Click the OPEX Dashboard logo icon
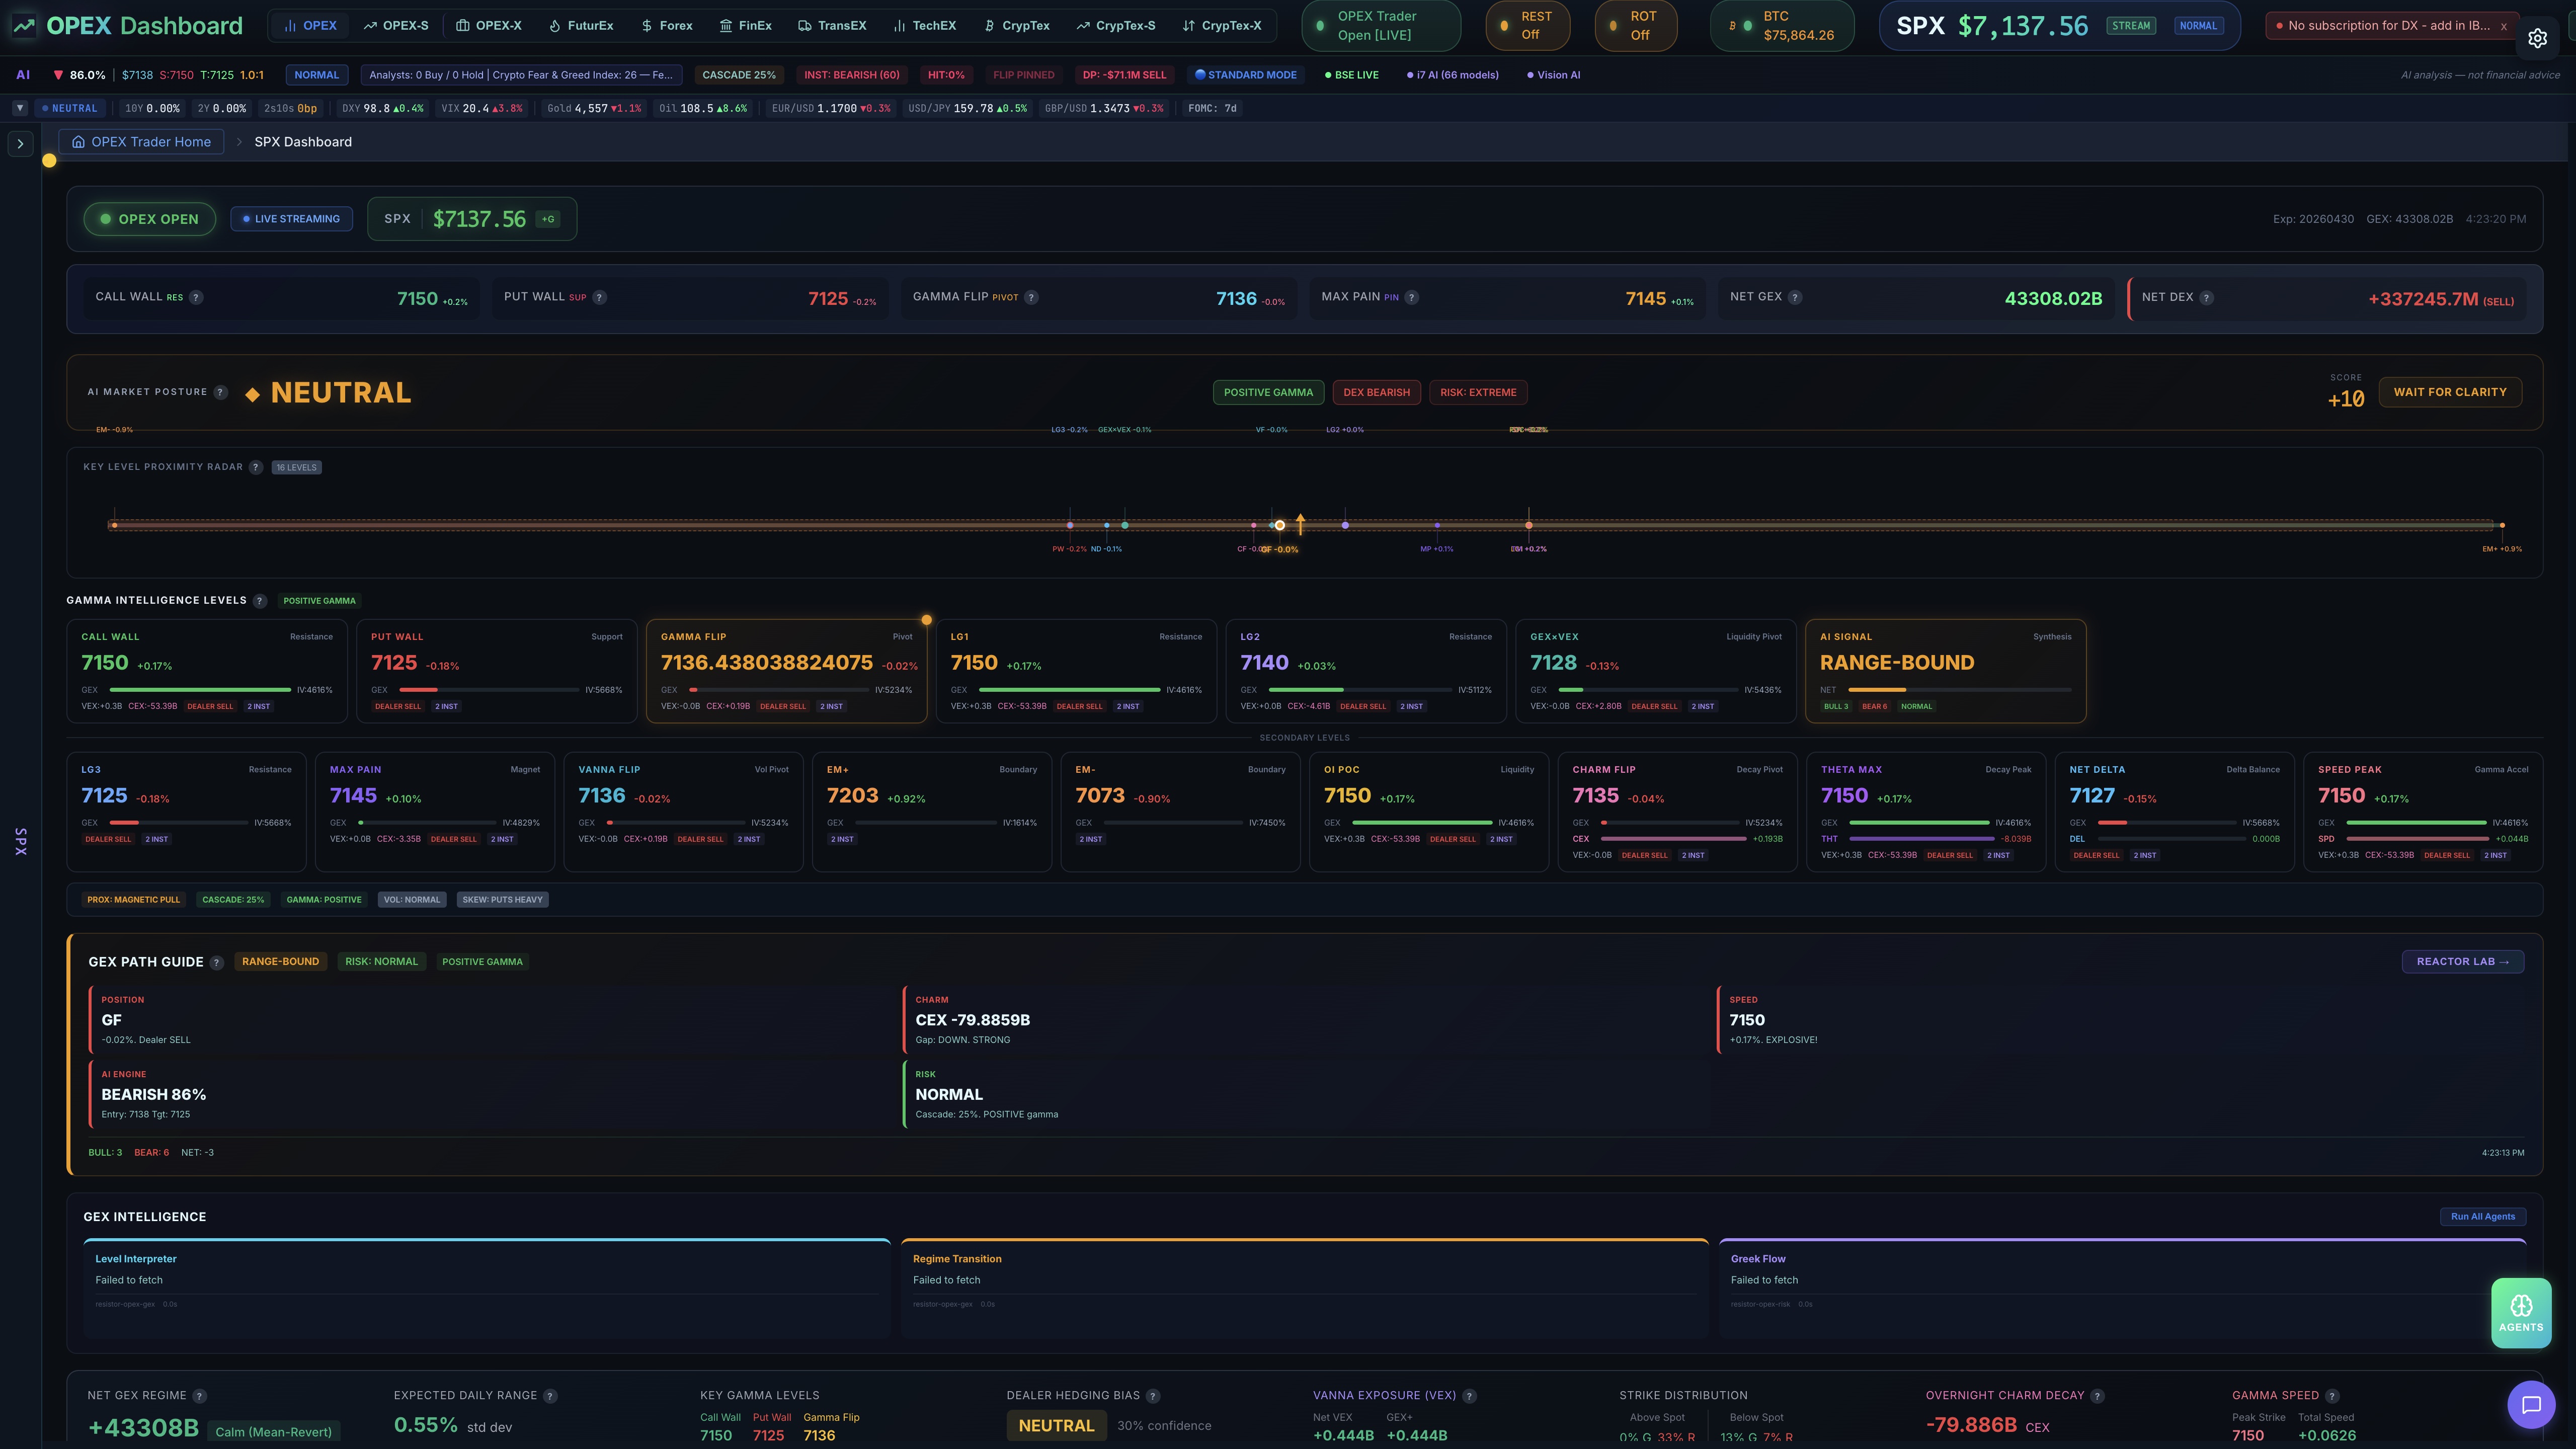This screenshot has width=2576, height=1449. pos(24,26)
